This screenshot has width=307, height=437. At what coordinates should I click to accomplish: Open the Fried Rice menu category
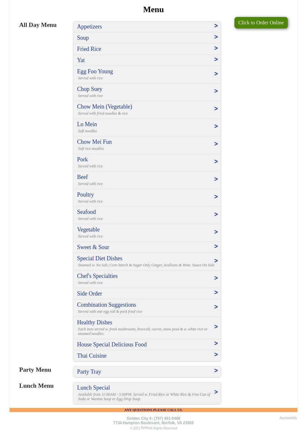pos(89,49)
